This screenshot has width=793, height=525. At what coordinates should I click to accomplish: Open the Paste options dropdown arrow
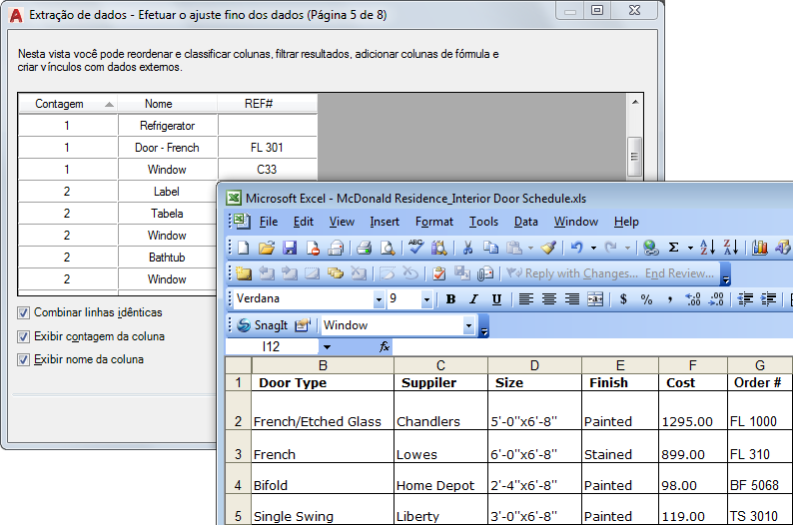point(530,248)
